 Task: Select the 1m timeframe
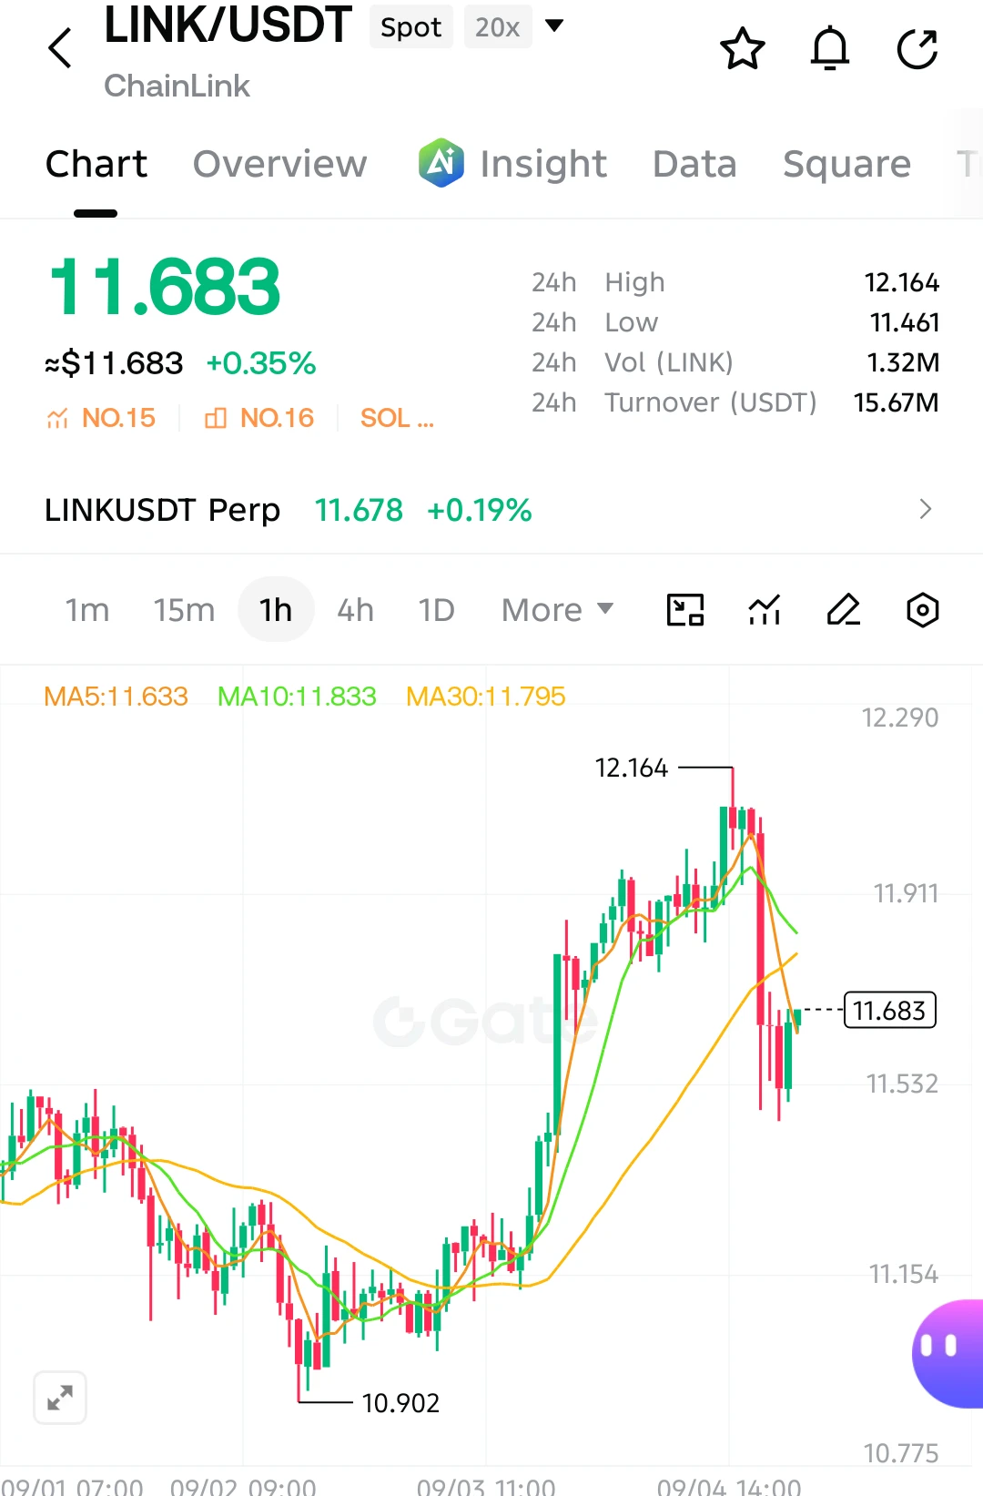(87, 609)
